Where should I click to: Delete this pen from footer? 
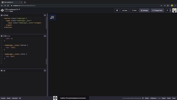(147, 98)
